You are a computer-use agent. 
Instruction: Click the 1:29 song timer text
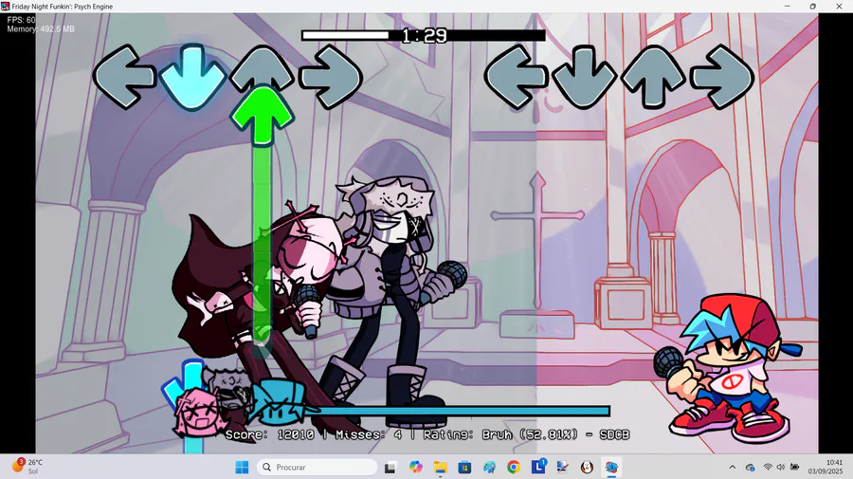click(x=425, y=36)
